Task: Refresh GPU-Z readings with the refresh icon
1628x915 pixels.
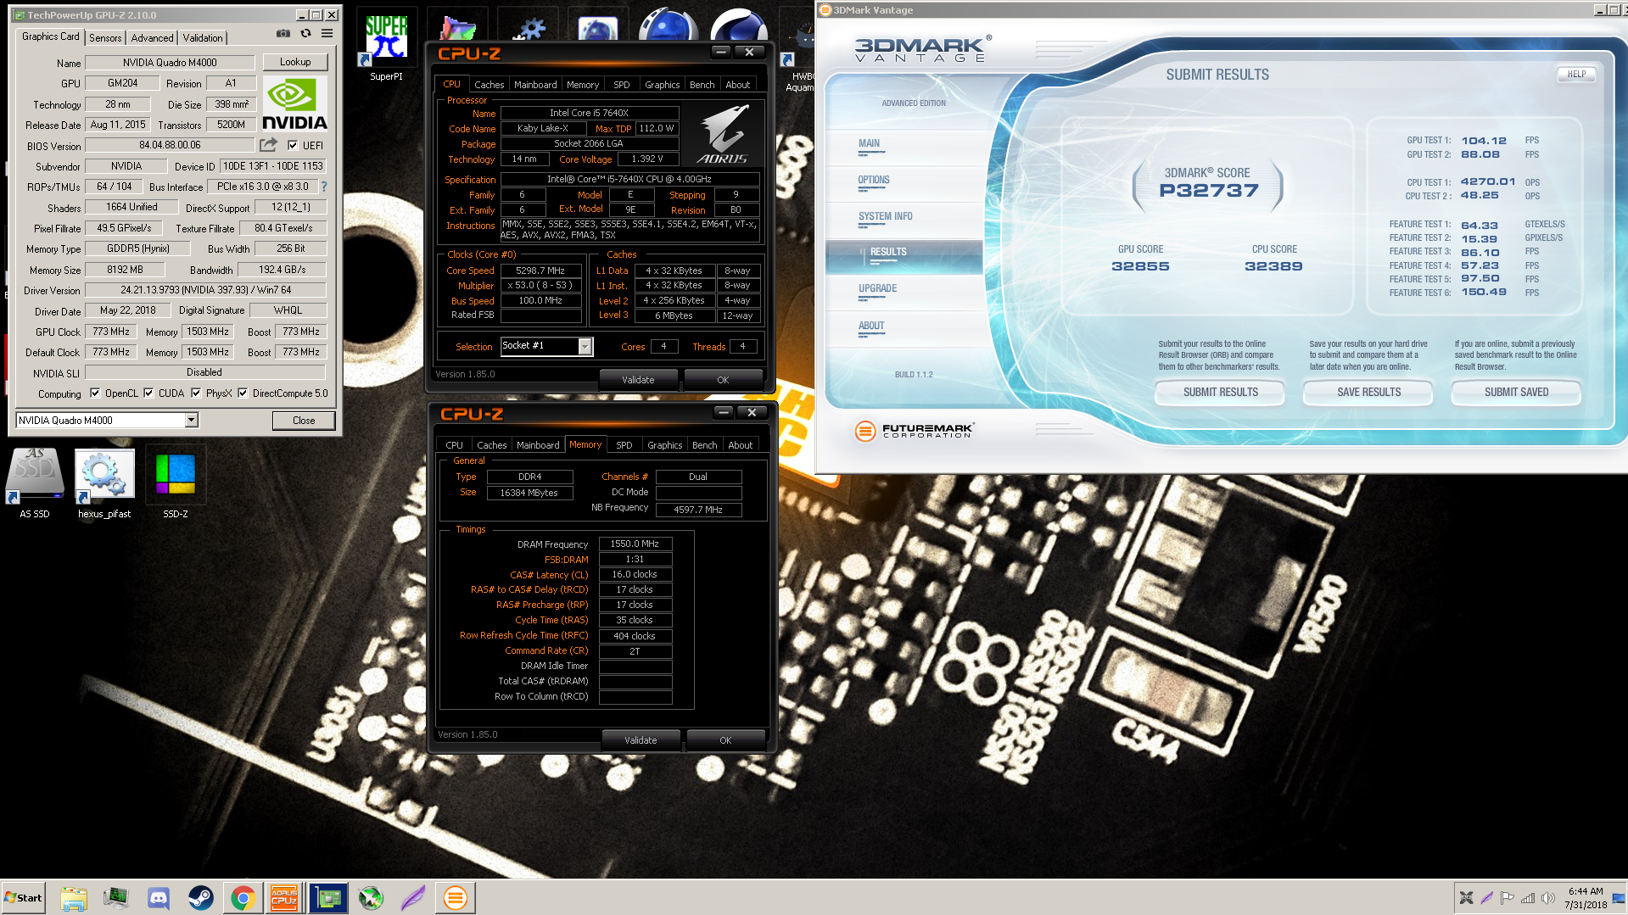Action: (305, 34)
